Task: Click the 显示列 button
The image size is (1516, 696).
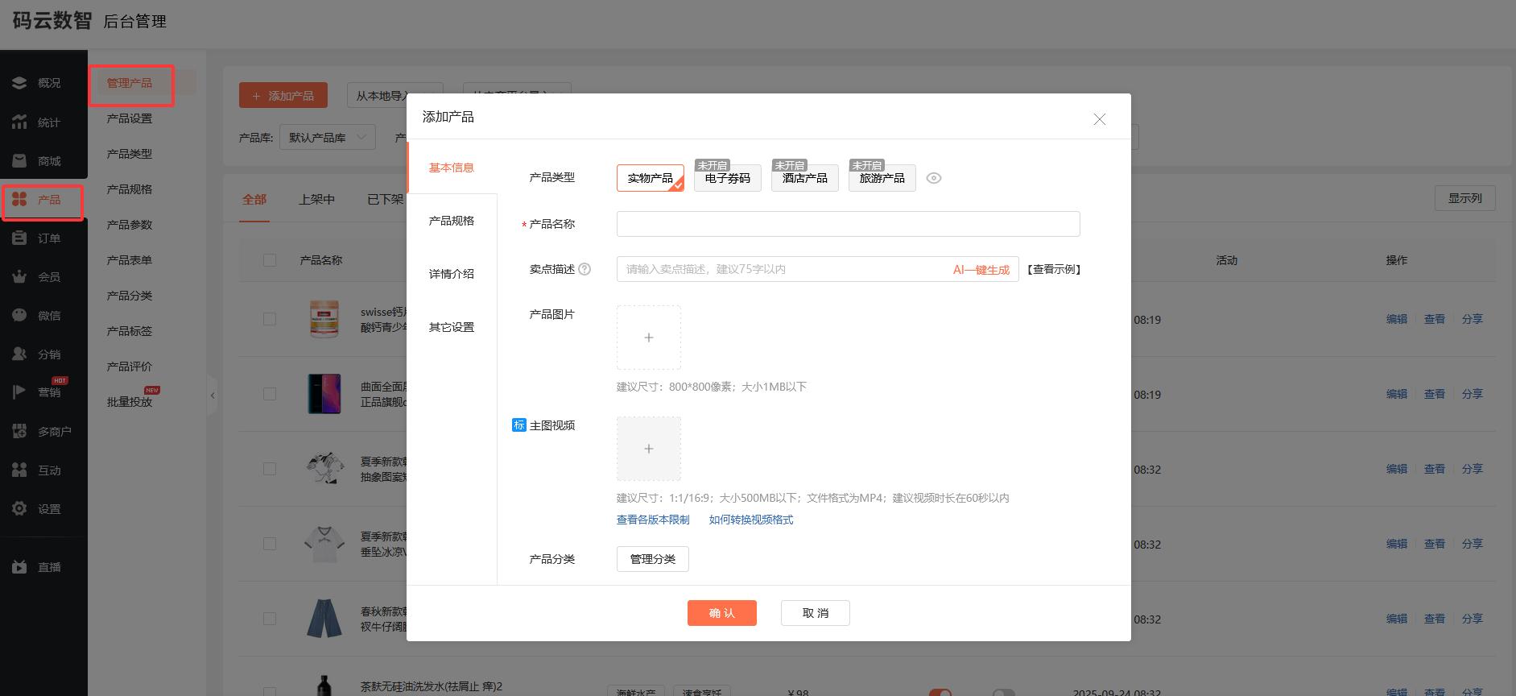Action: pos(1465,198)
